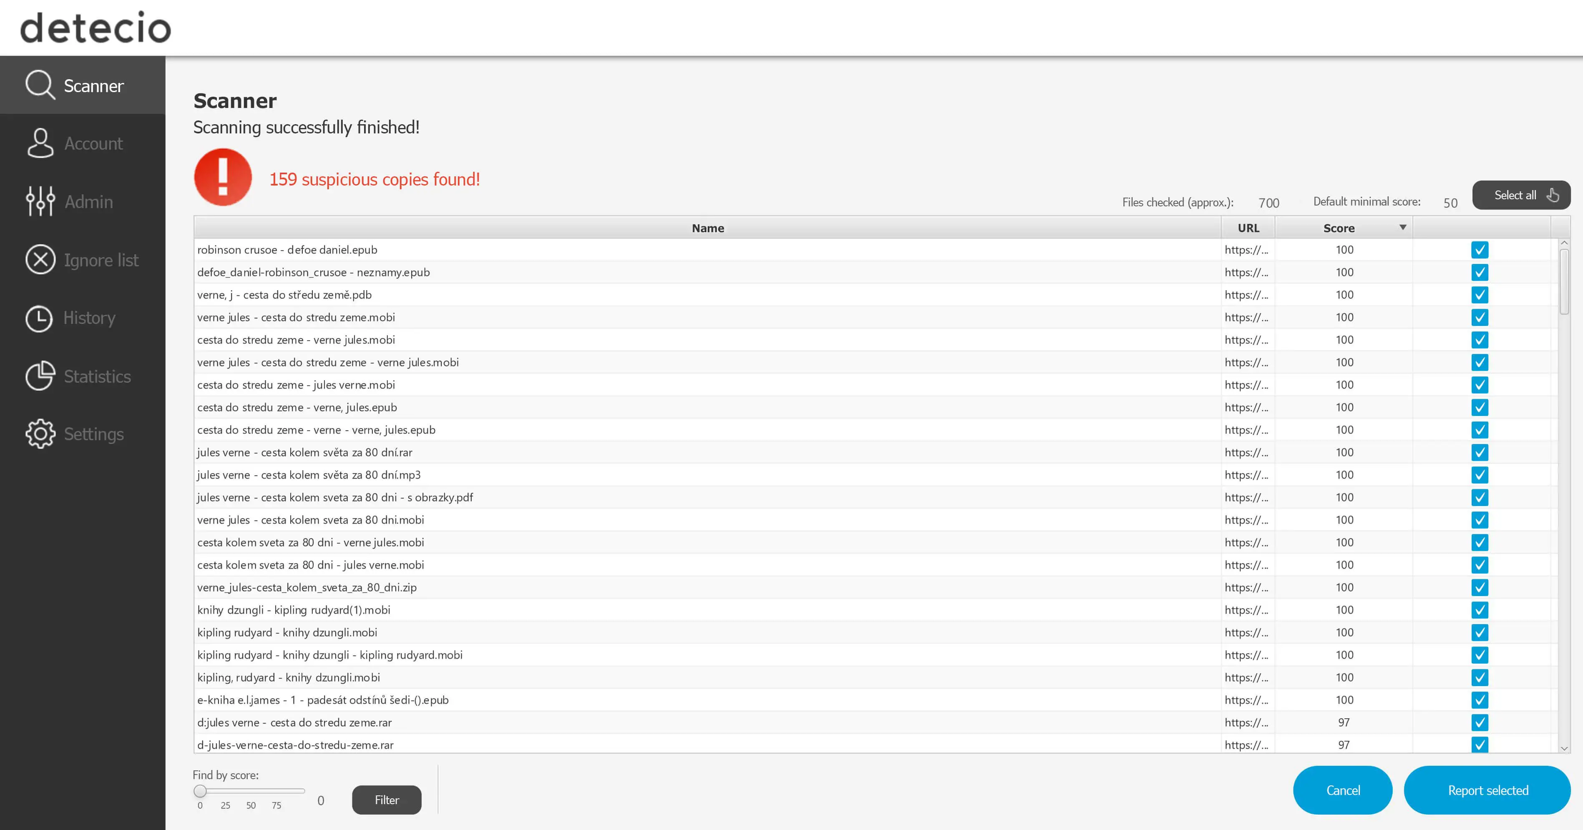Open the Account menu label
The width and height of the screenshot is (1583, 830).
[93, 143]
